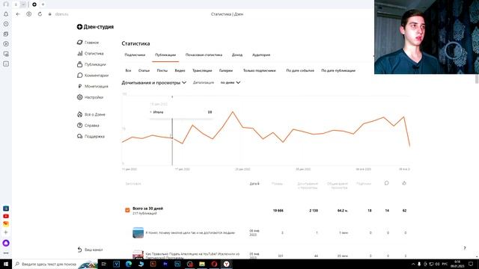
Task: Filter publications by Все
Action: (x=128, y=70)
